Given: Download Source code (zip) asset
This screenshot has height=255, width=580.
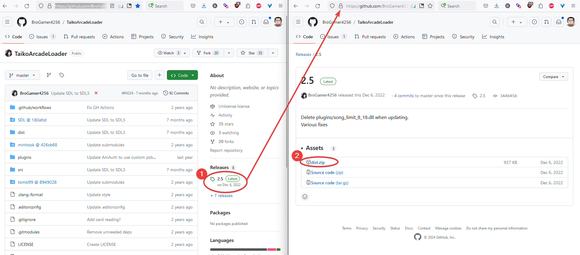Looking at the screenshot, I should 327,172.
